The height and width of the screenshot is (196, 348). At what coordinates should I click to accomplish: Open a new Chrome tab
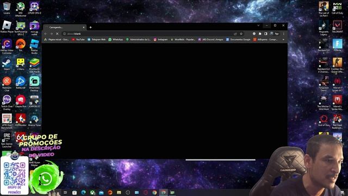[91, 27]
